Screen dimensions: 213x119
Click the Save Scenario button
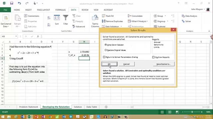[x=163, y=64]
